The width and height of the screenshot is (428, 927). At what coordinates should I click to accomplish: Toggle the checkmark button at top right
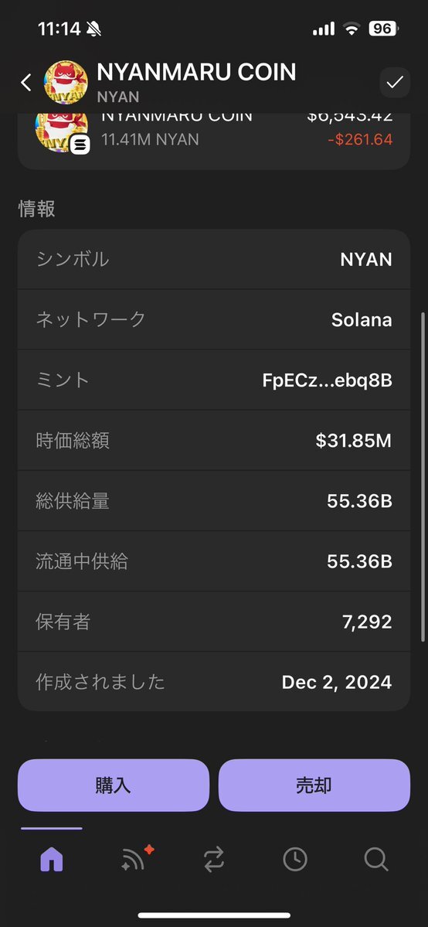(x=394, y=82)
